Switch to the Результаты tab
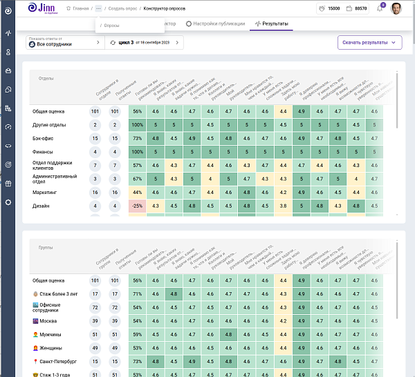This screenshot has width=415, height=377. pyautogui.click(x=271, y=23)
